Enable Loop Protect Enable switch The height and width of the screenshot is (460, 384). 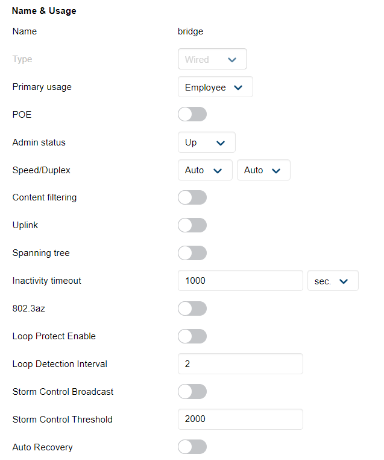(x=192, y=336)
